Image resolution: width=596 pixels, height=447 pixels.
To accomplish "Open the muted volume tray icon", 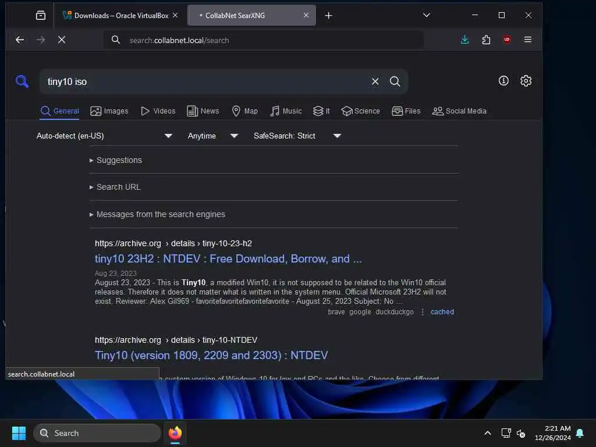I will (521, 433).
